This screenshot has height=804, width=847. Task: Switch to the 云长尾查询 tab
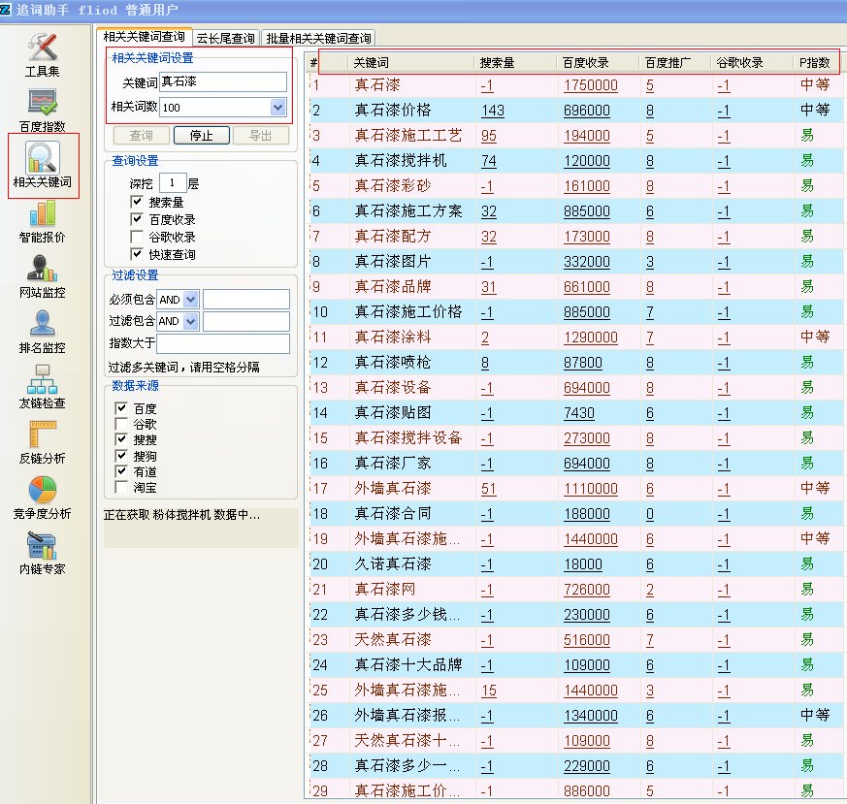[224, 36]
